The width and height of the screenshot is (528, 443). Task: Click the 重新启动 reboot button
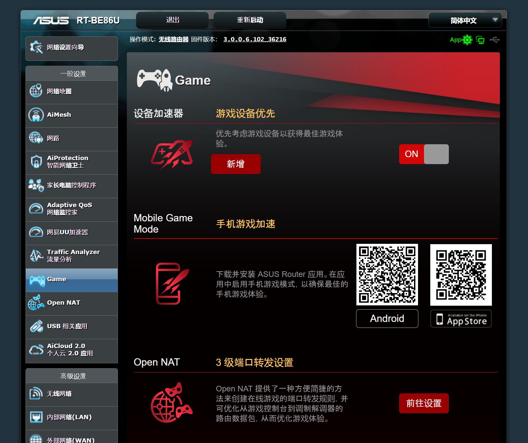tap(250, 20)
